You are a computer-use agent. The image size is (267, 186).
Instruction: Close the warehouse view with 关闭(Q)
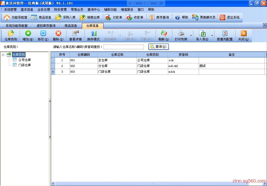pos(244,36)
